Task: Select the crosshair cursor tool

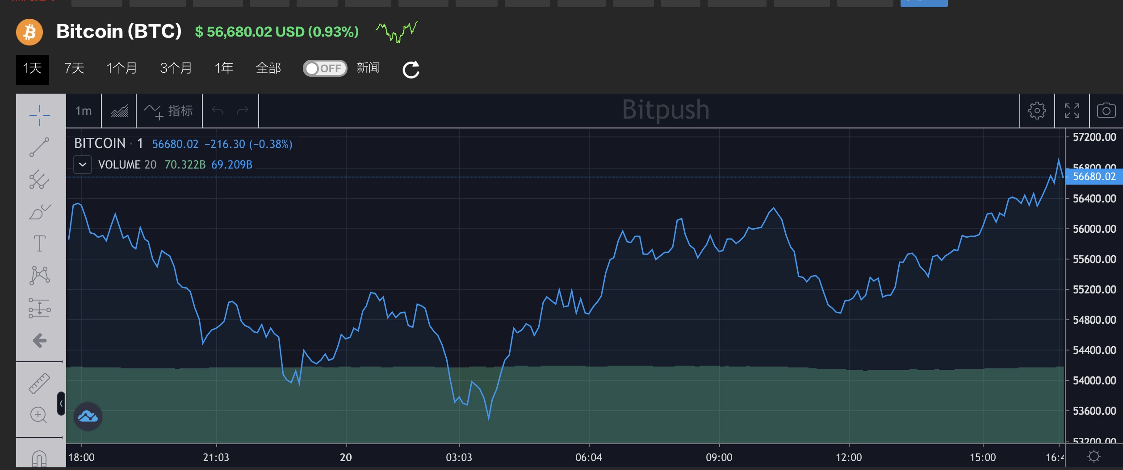Action: click(39, 115)
